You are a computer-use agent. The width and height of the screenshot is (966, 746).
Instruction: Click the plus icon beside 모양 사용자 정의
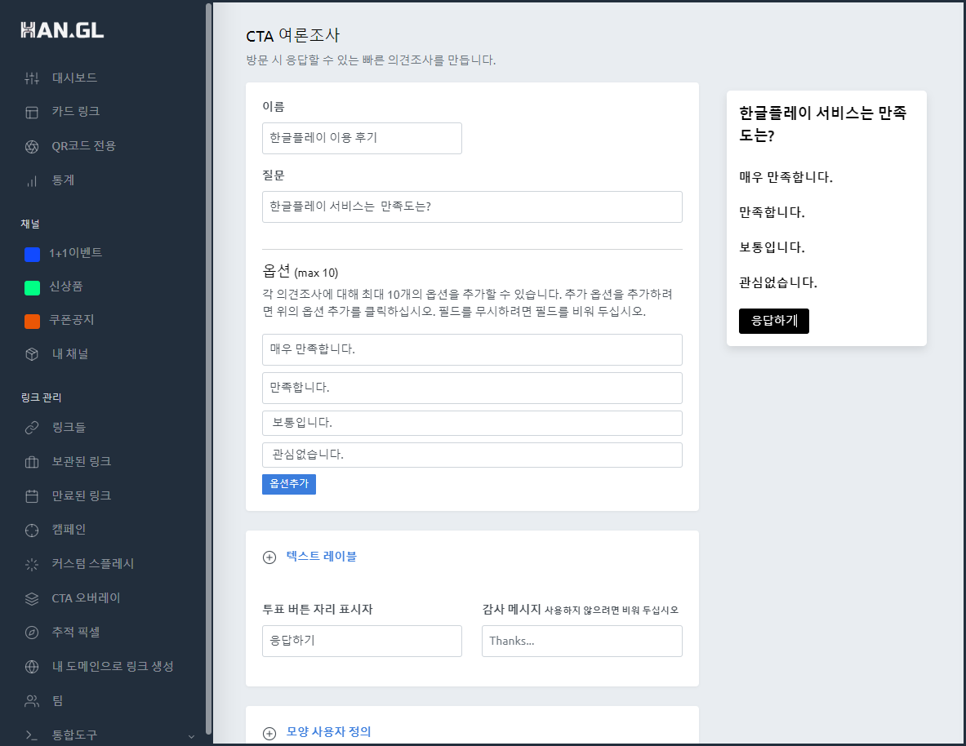[x=269, y=733]
